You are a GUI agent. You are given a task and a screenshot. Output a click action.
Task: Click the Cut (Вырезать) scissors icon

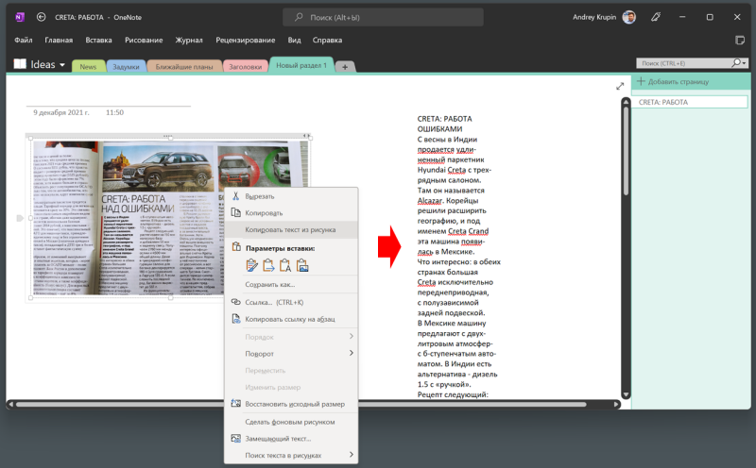pyautogui.click(x=236, y=196)
